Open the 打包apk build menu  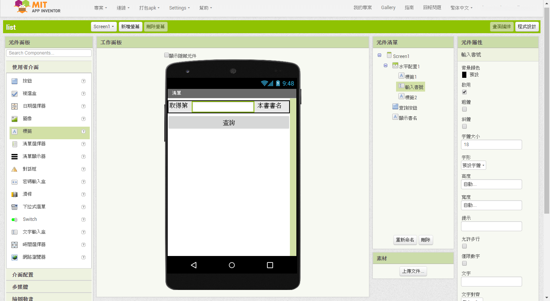[149, 8]
